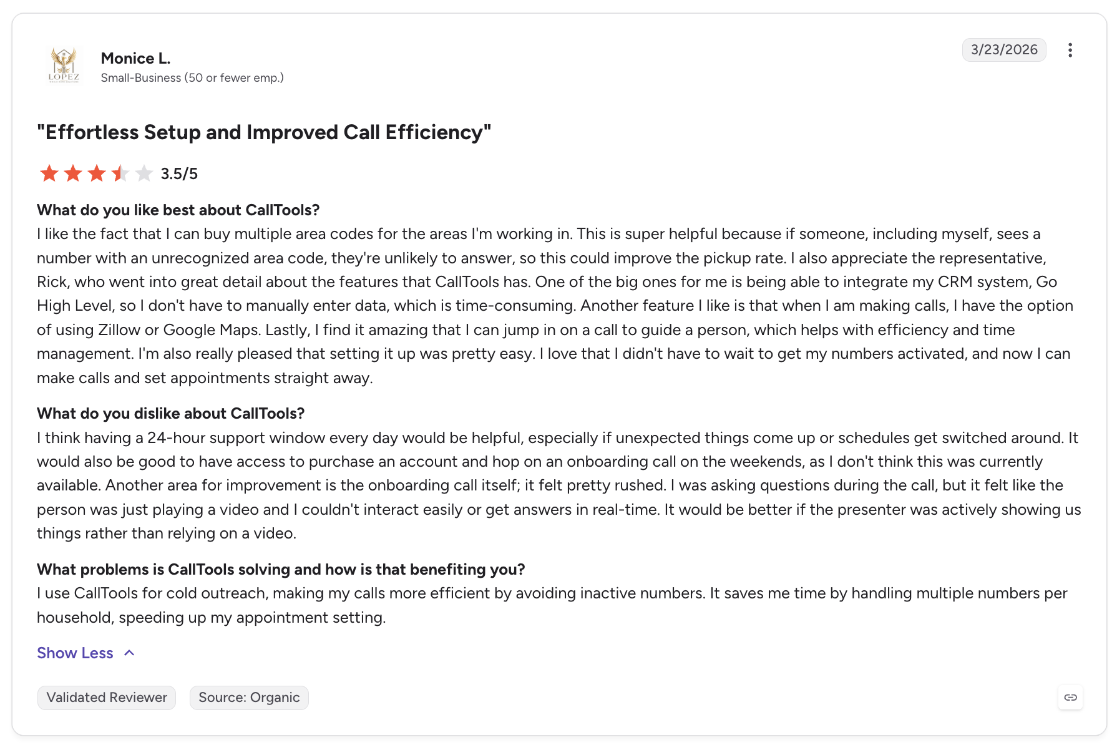The height and width of the screenshot is (745, 1117).
Task: Click the half-filled fourth star
Action: [120, 173]
